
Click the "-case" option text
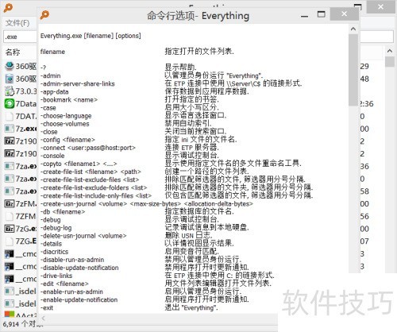48,108
